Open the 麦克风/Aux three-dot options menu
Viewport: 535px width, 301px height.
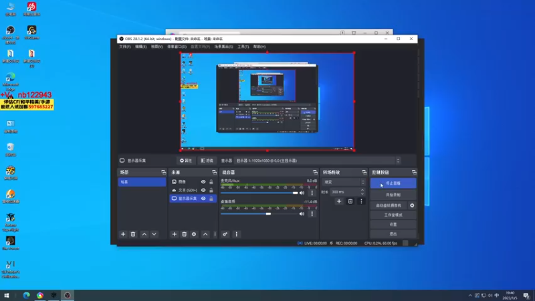312,193
